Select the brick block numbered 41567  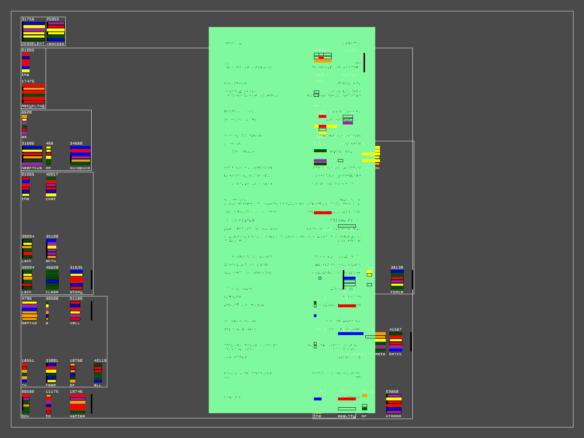[396, 342]
